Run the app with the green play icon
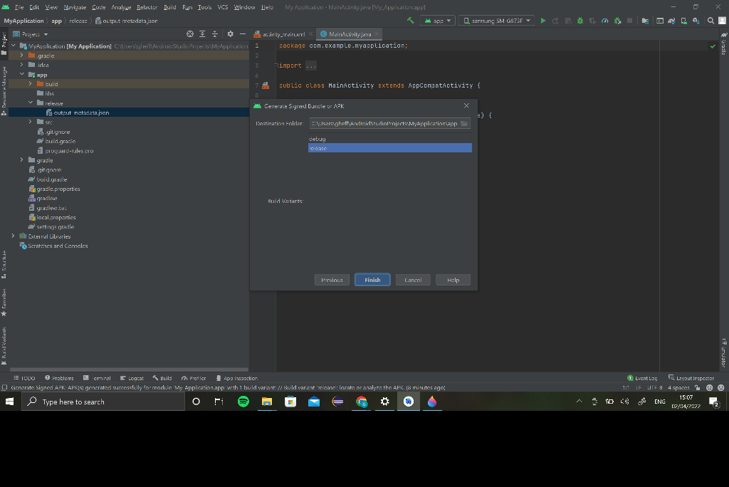729x487 pixels. point(542,21)
